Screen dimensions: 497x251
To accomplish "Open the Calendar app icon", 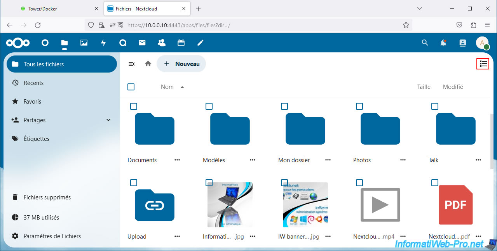I will point(181,43).
